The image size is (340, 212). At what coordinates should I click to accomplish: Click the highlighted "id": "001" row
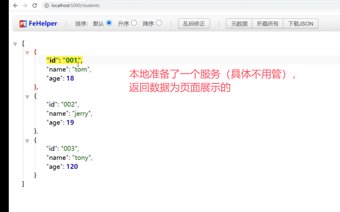tap(64, 60)
